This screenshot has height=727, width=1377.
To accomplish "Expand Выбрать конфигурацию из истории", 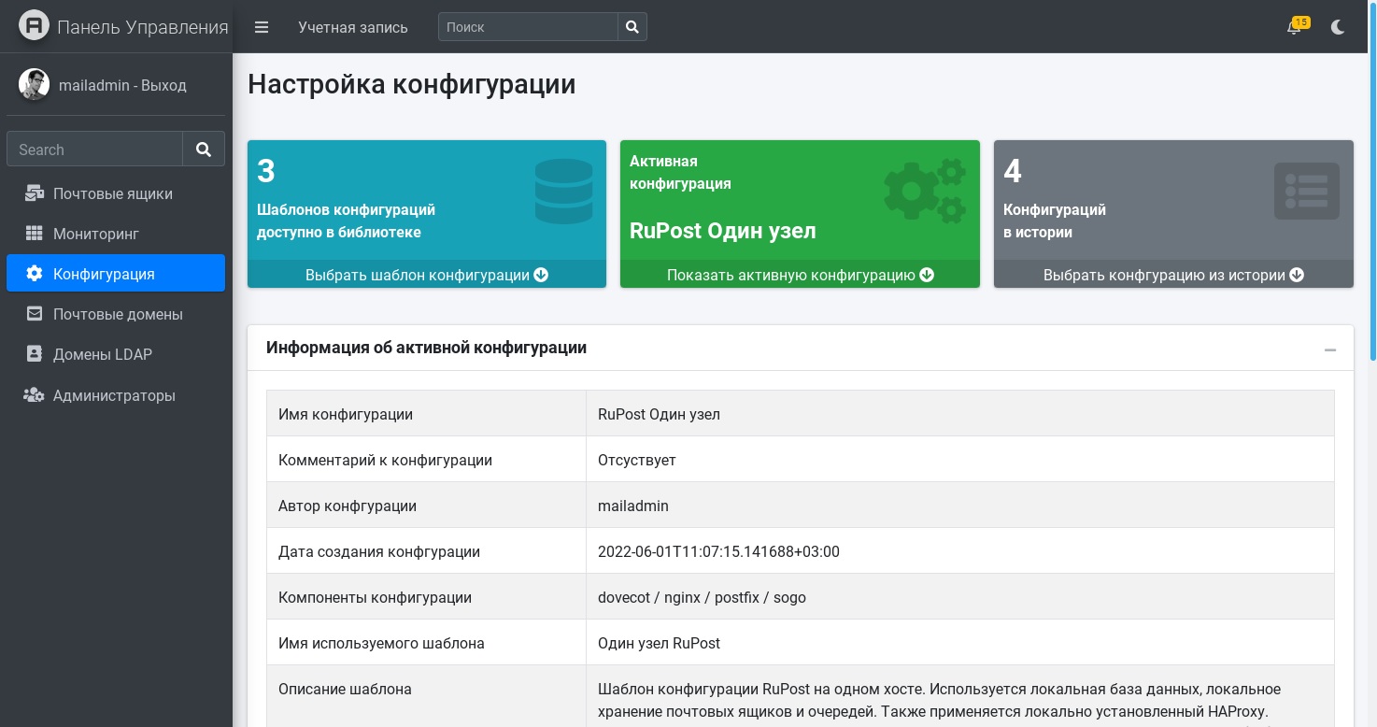I will [1173, 275].
